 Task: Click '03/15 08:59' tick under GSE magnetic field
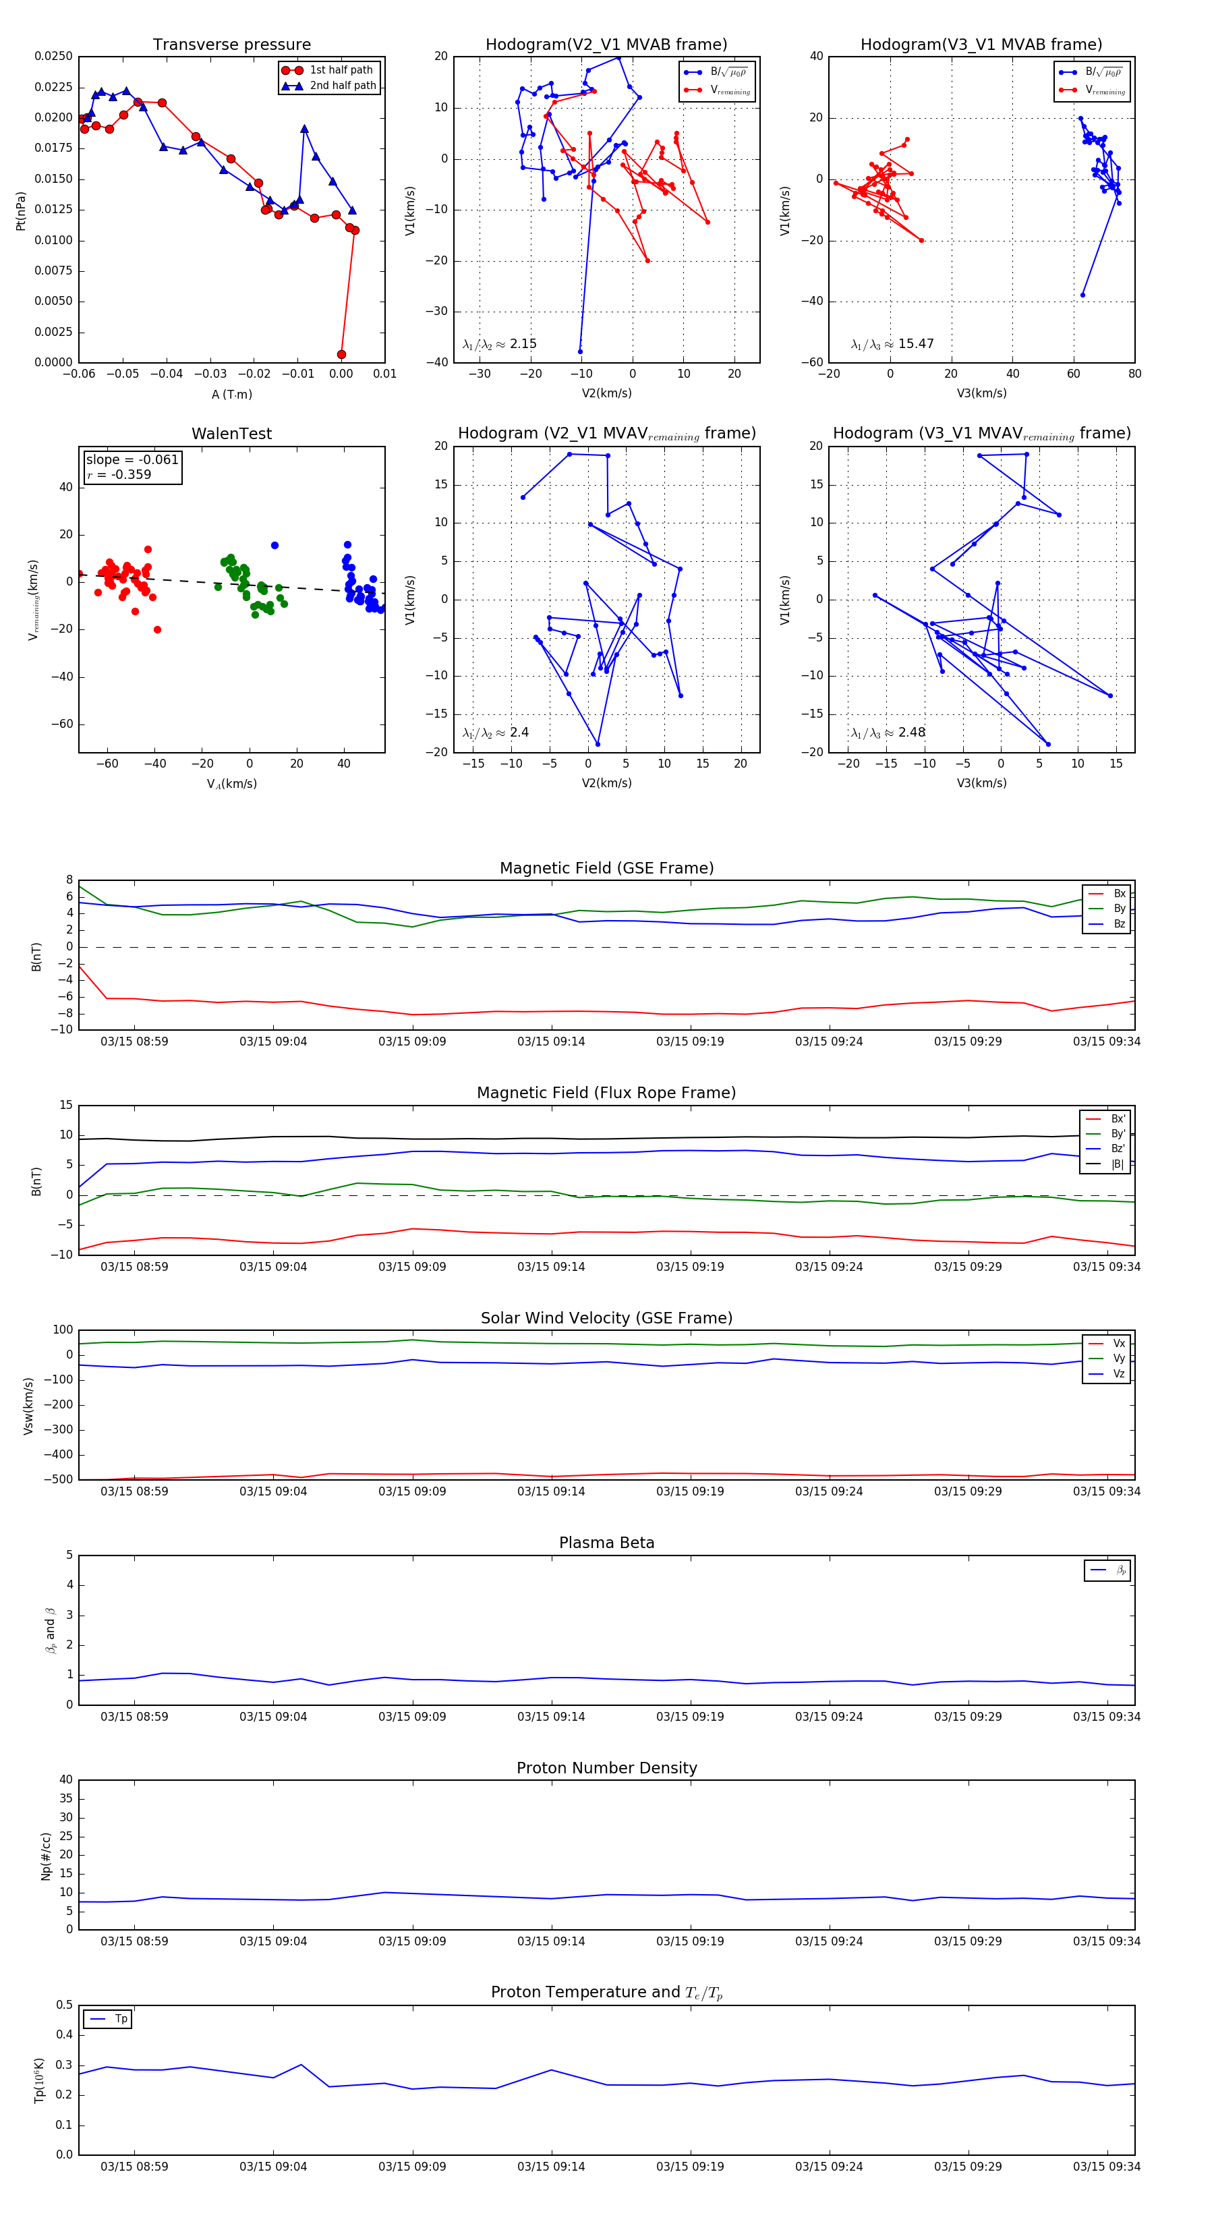click(134, 1041)
